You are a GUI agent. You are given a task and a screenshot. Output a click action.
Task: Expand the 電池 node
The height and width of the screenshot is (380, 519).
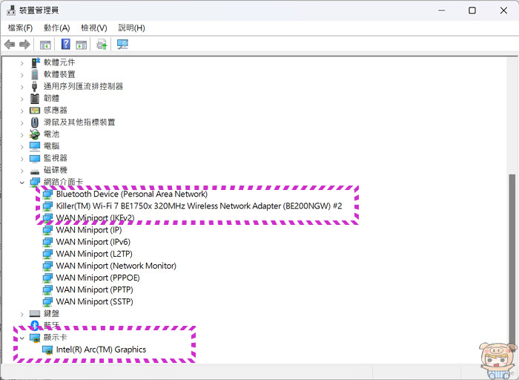pos(22,134)
